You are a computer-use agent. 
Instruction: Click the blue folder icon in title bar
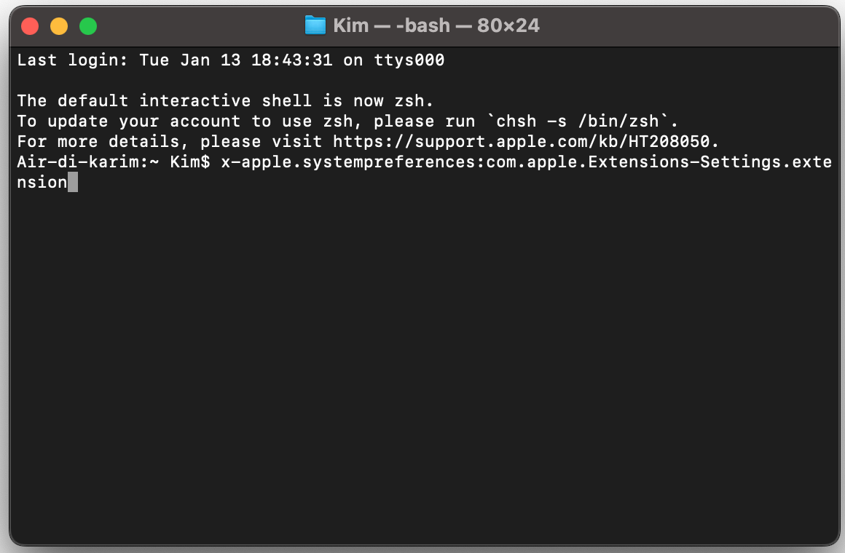pyautogui.click(x=315, y=25)
